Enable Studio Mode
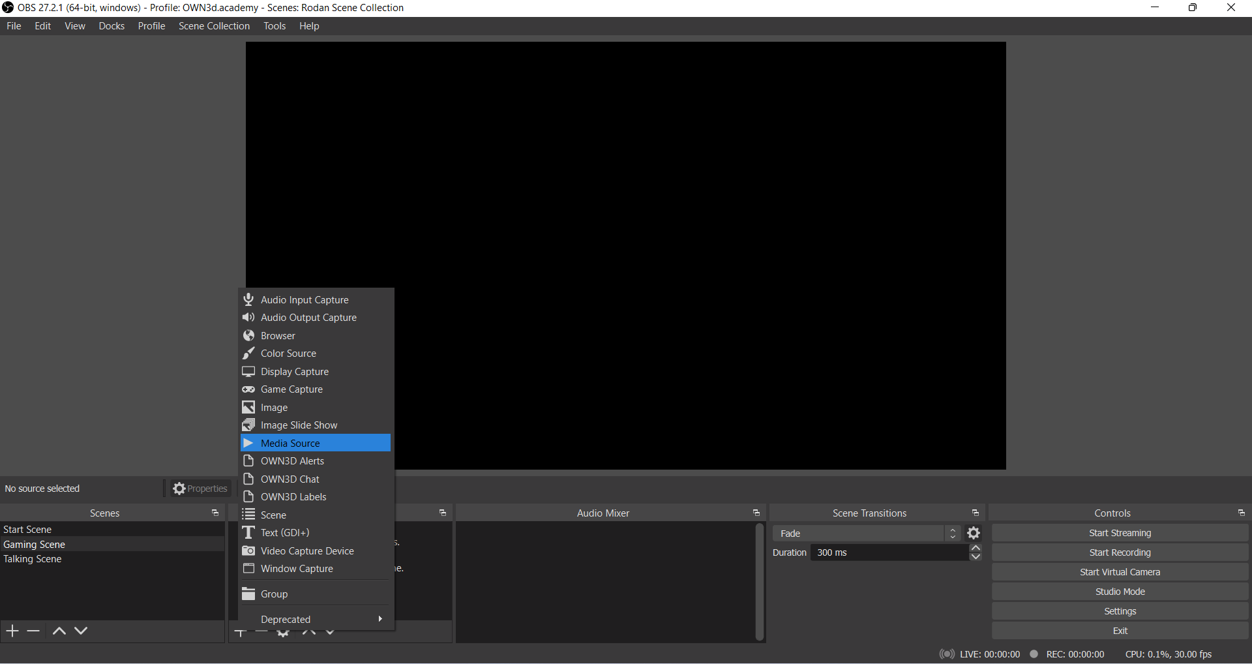Image resolution: width=1252 pixels, height=664 pixels. coord(1120,592)
